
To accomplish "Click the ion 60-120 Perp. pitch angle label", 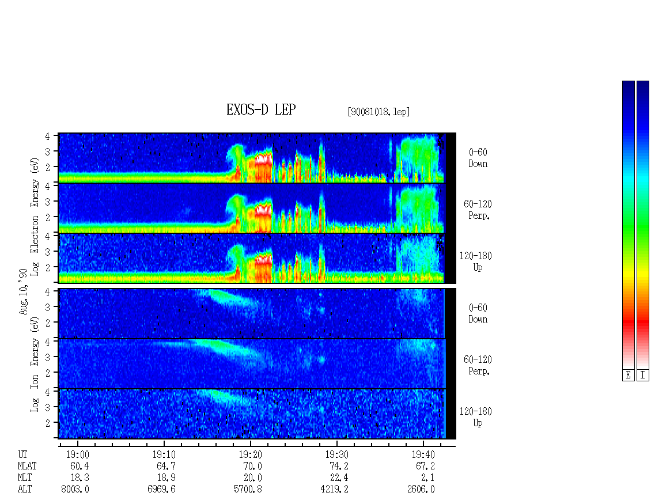I will (x=478, y=365).
